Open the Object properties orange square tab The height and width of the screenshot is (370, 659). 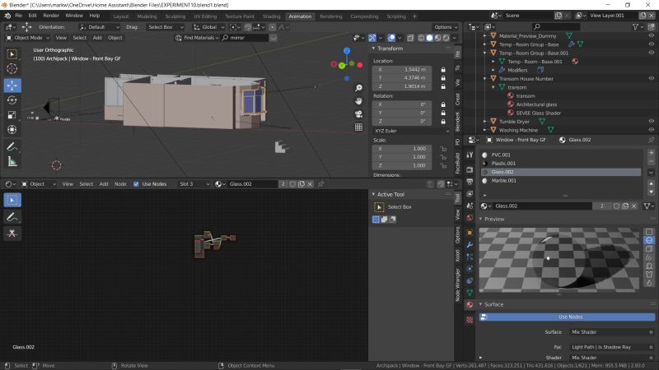(x=470, y=233)
